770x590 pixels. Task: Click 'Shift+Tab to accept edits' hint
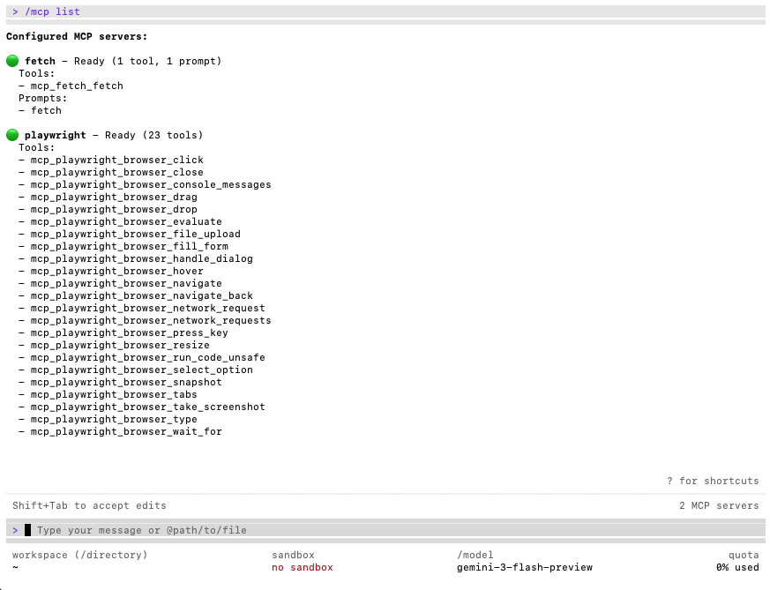89,505
